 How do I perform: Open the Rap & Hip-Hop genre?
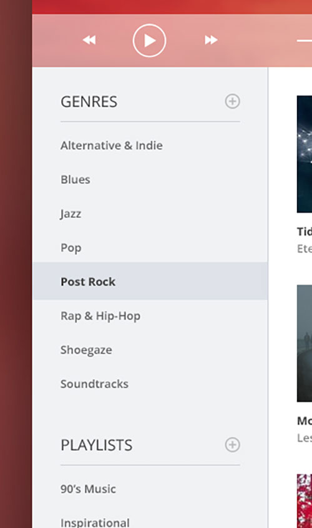(x=100, y=316)
